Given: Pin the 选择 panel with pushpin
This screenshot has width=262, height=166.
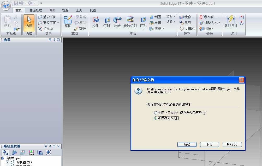Looking at the screenshot, I should [x=54, y=40].
